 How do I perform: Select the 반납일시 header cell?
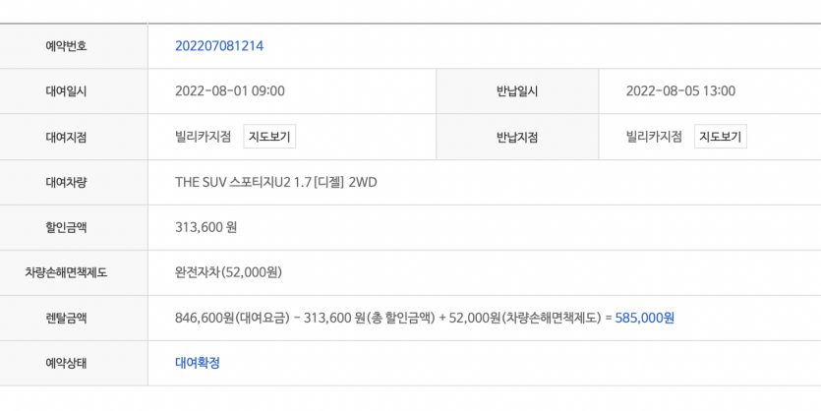point(517,91)
